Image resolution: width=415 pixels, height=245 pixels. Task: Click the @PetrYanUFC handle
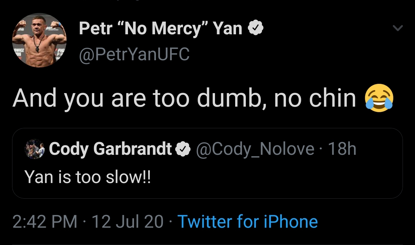(134, 54)
